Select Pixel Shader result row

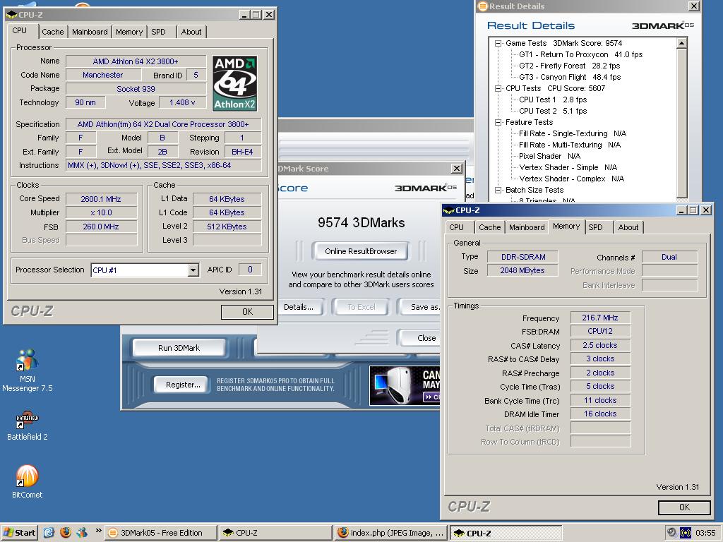[549, 156]
